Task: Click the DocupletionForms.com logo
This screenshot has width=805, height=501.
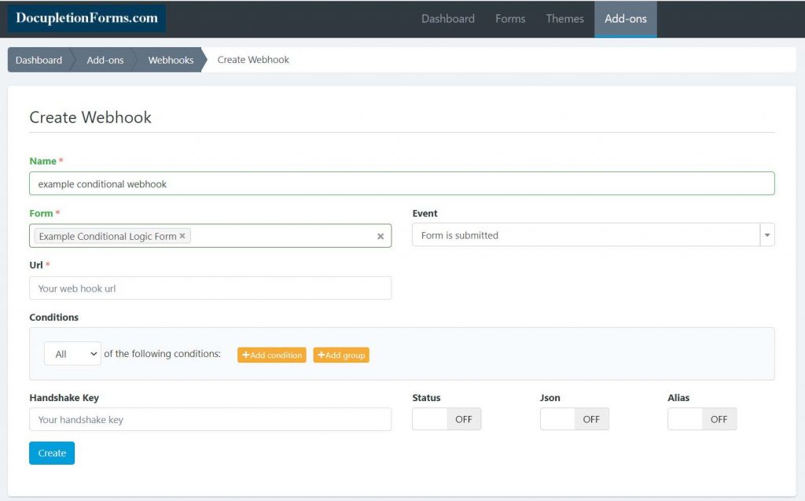Action: point(86,17)
